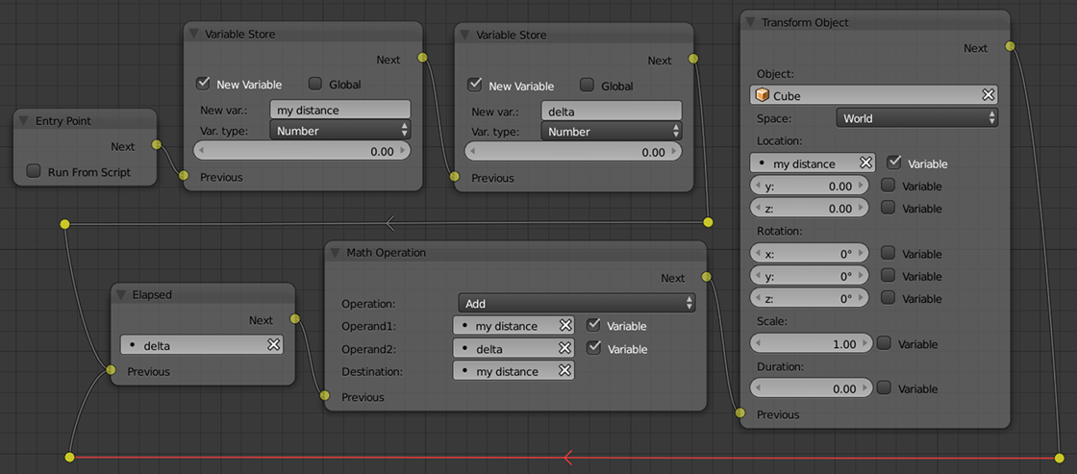This screenshot has width=1077, height=474.
Task: Clear Destination my distance value
Action: tap(565, 371)
